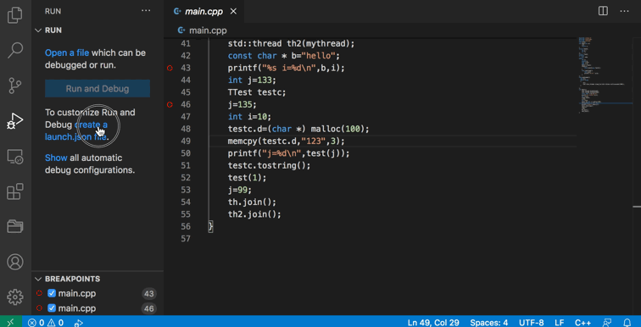
Task: Open the Explorer view in activity bar
Action: point(15,14)
